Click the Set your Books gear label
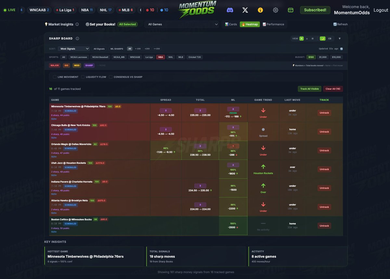This screenshot has width=390, height=279. tap(100, 24)
